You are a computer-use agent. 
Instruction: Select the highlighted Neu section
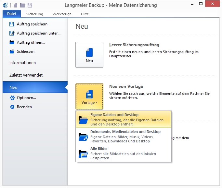coord(35,87)
